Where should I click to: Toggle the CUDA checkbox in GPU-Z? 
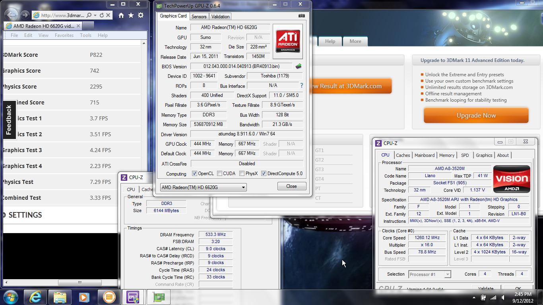click(219, 174)
